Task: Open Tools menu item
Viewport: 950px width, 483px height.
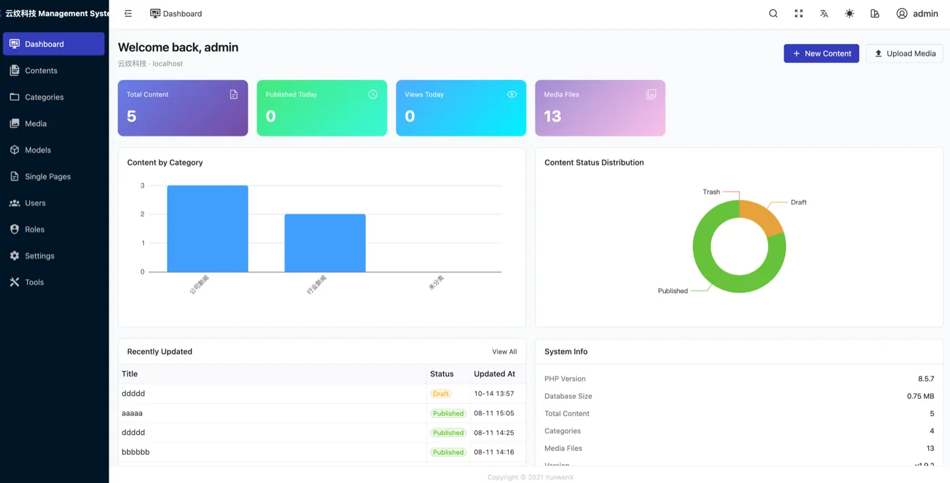Action: pyautogui.click(x=54, y=282)
